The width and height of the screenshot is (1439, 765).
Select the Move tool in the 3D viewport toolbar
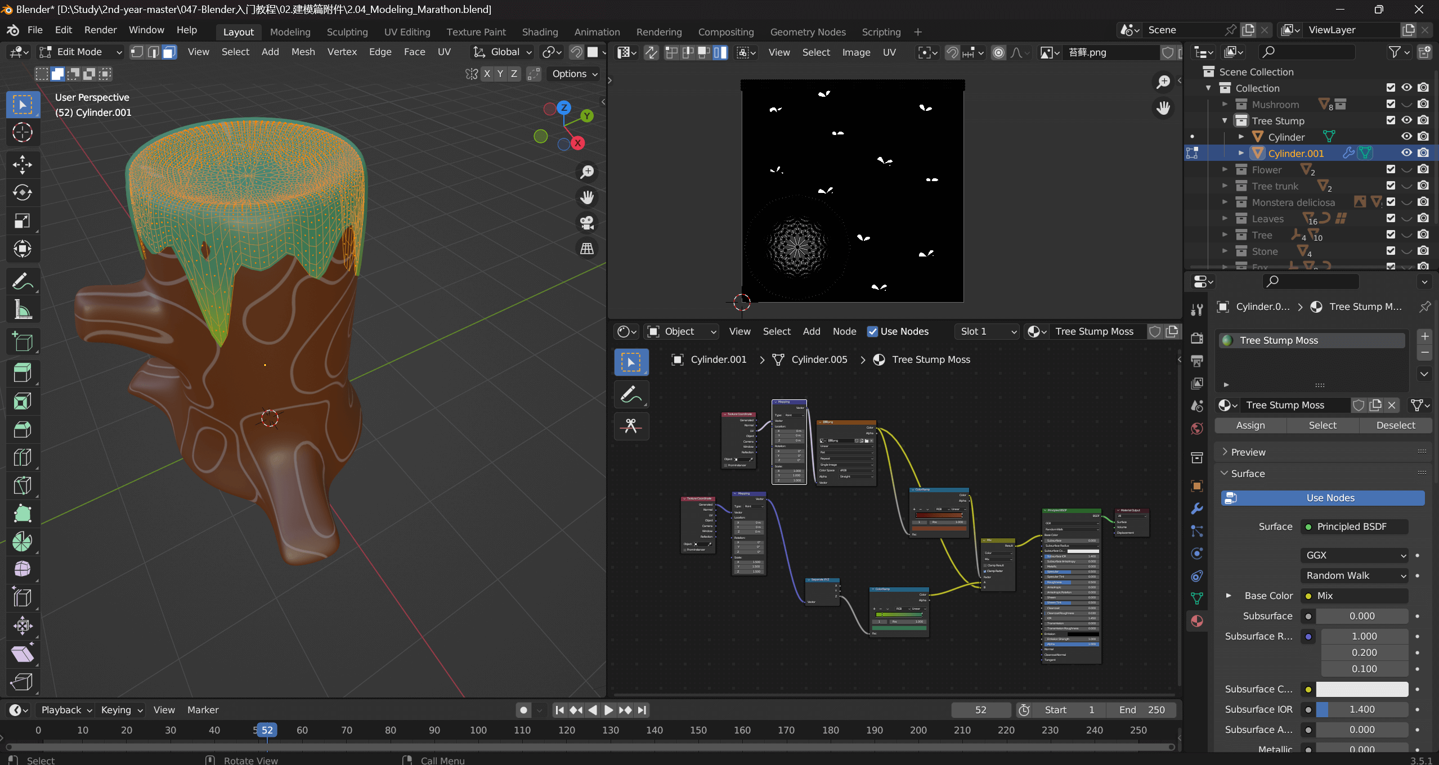23,165
